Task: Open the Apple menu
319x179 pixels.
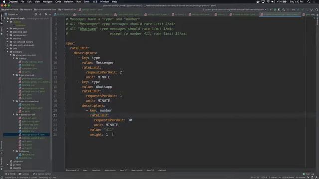Action: coord(4,2)
